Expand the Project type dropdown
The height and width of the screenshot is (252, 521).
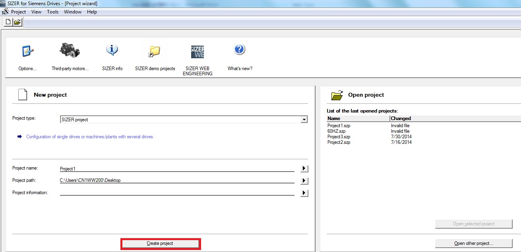click(x=304, y=119)
